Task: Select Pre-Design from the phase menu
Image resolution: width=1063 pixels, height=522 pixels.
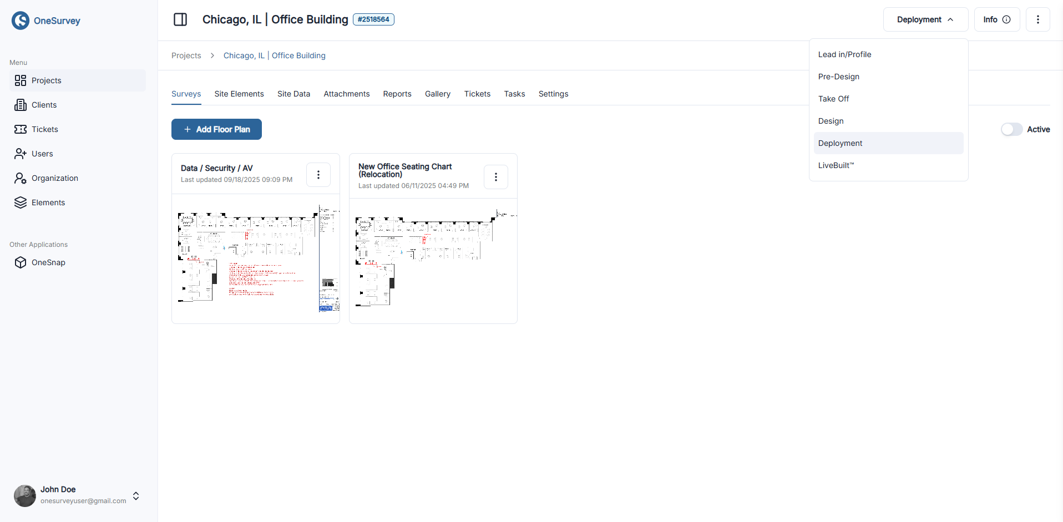Action: point(838,77)
